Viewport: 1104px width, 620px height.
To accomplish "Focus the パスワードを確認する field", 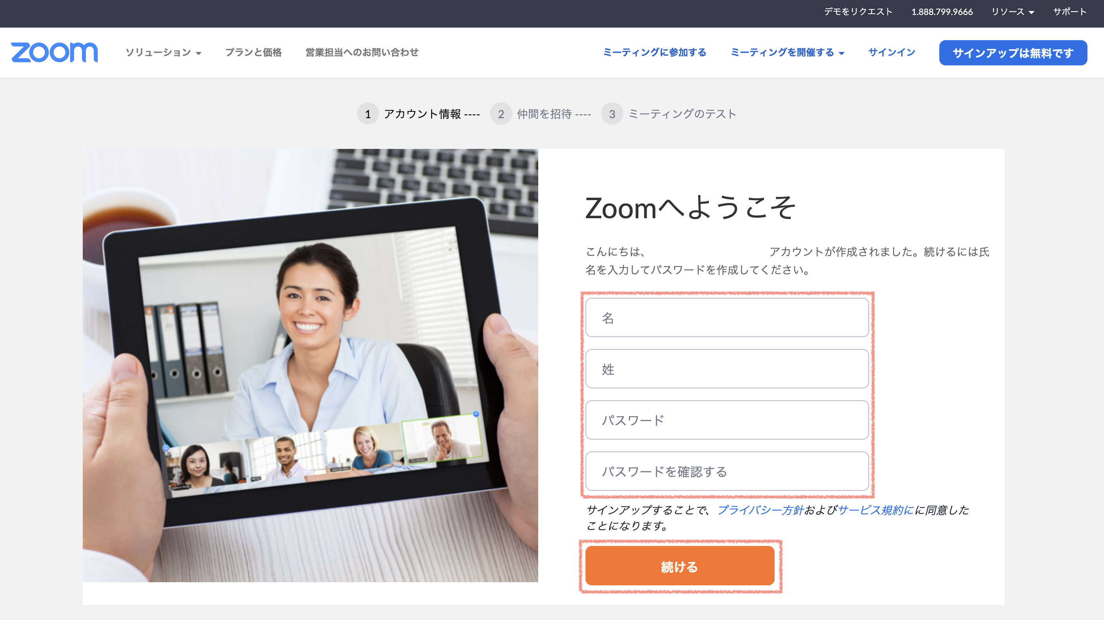I will (x=727, y=471).
